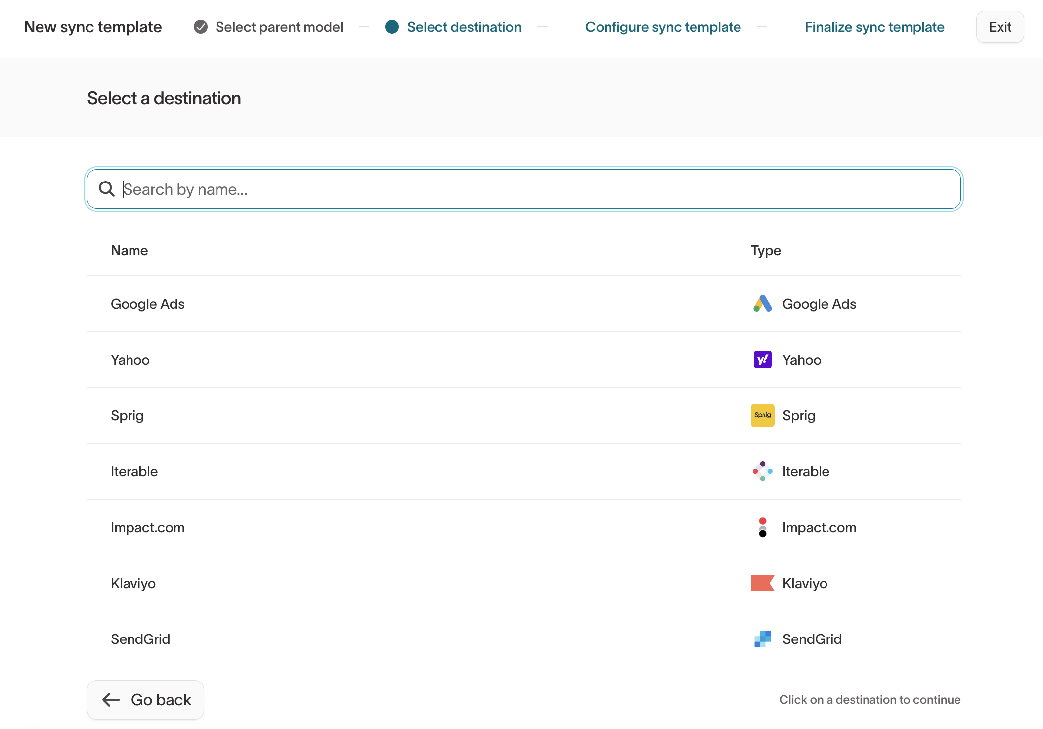Click the Iterable type label
This screenshot has height=729, width=1043.
[x=806, y=471]
